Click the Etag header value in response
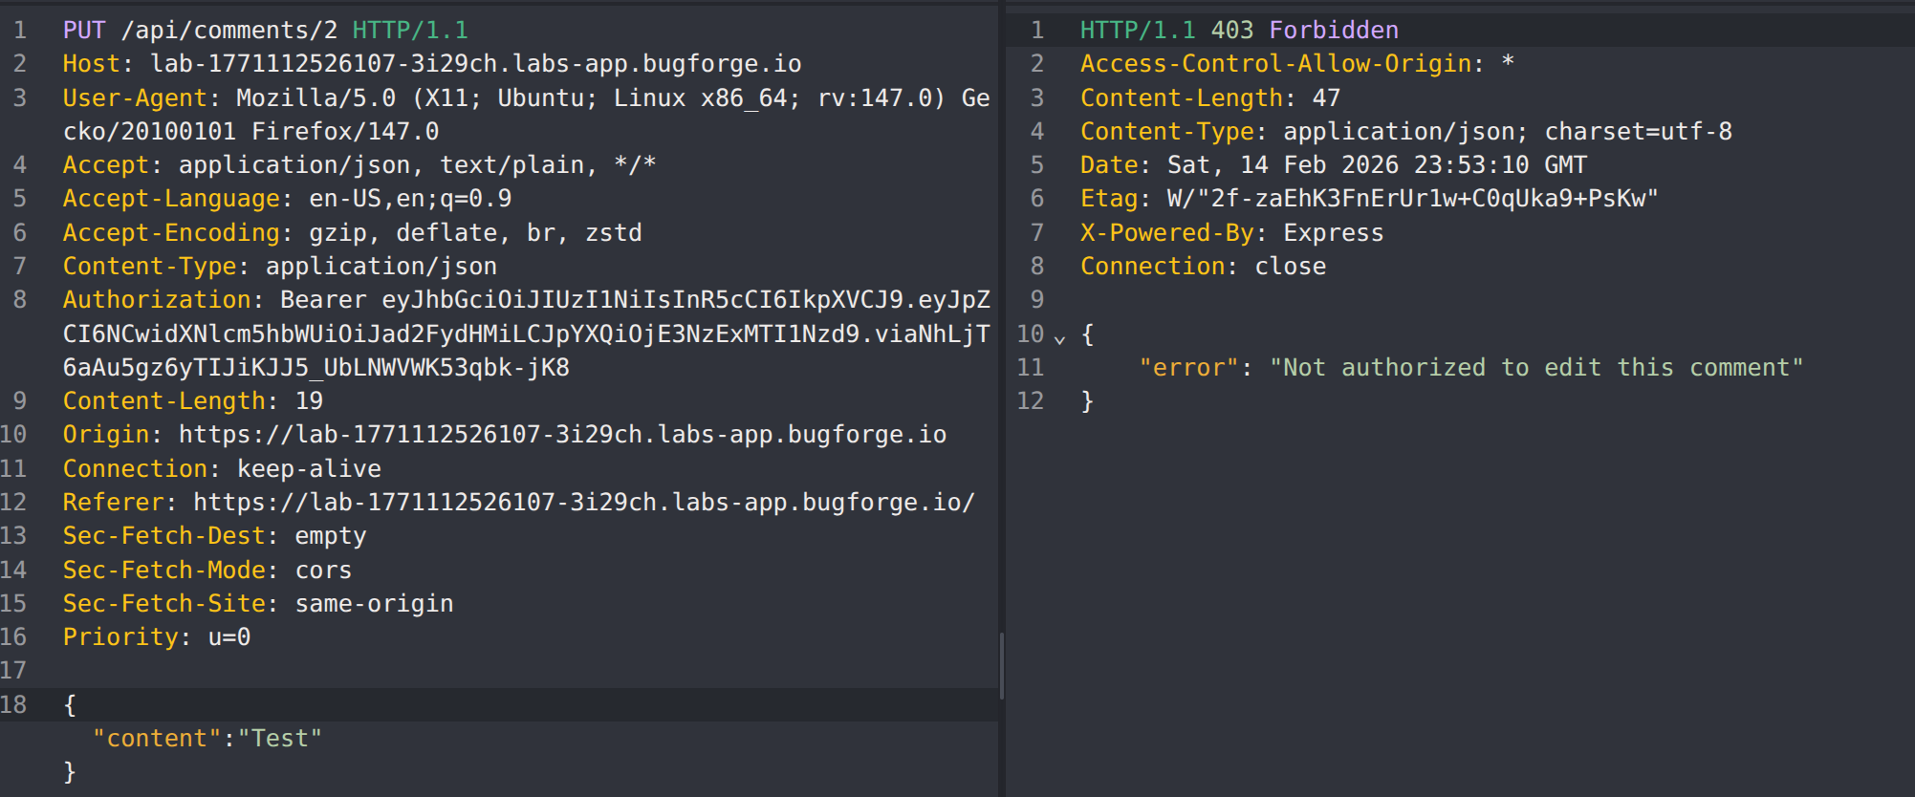 click(x=1412, y=199)
